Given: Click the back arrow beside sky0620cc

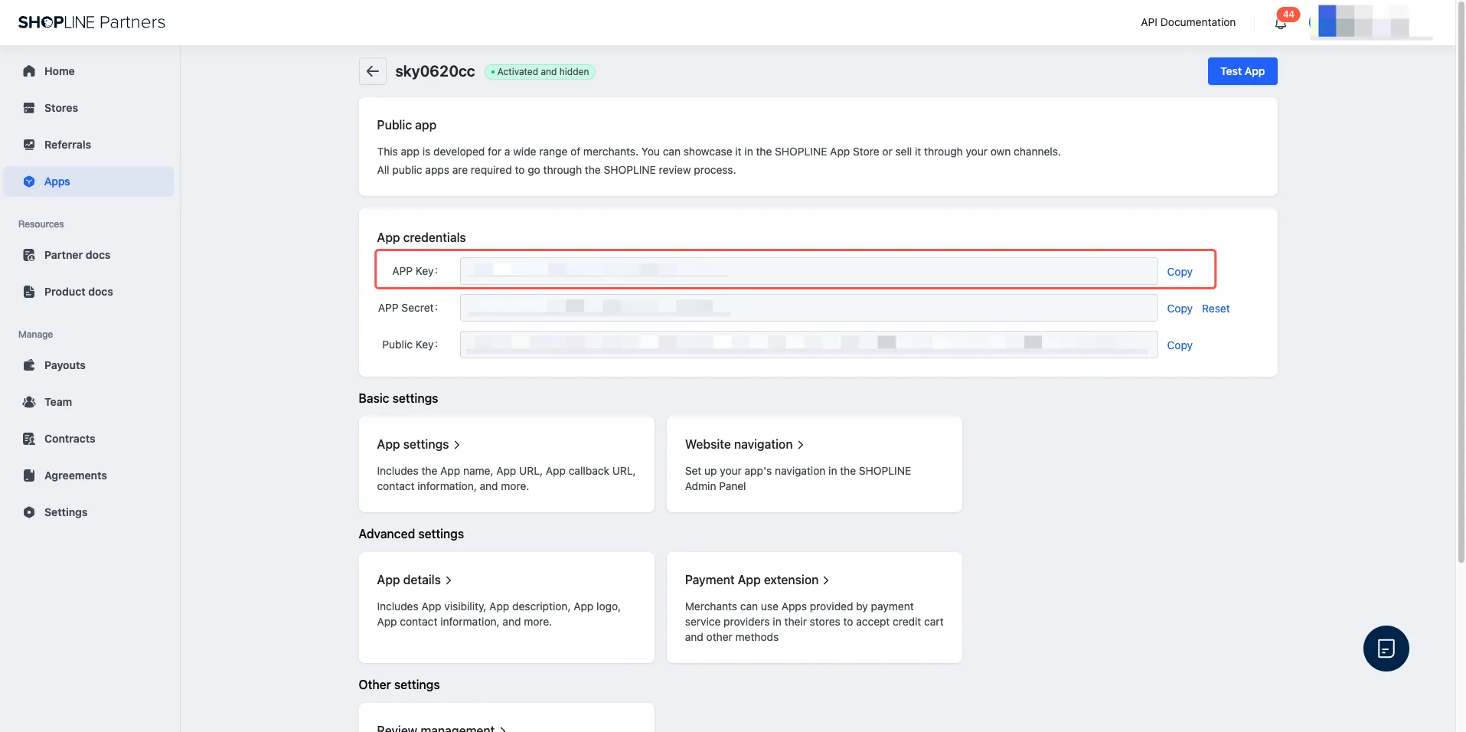Looking at the screenshot, I should (x=373, y=71).
